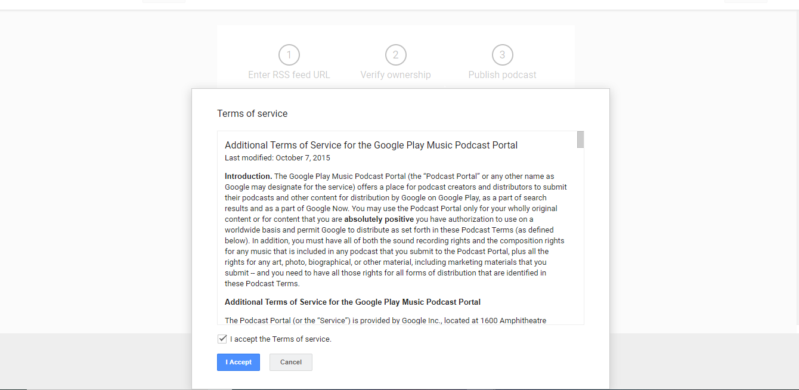Click the 'Terms of service' dialog title
799x390 pixels.
point(252,114)
